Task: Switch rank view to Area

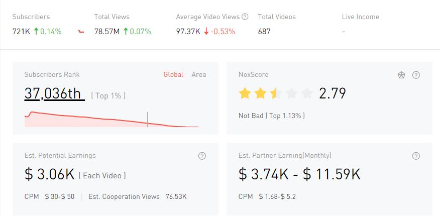Action: pos(199,74)
